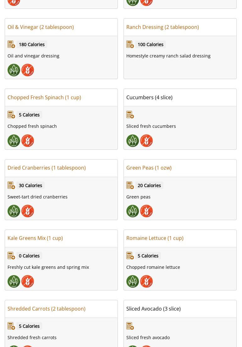Click the vegan icon under Chopped Fresh Spinach
This screenshot has height=347, width=242.
[x=14, y=140]
